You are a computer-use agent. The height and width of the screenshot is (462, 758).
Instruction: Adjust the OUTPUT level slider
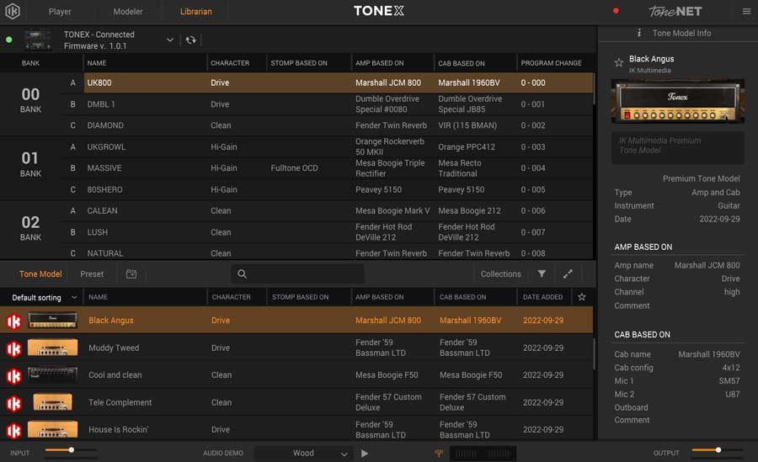(x=718, y=450)
